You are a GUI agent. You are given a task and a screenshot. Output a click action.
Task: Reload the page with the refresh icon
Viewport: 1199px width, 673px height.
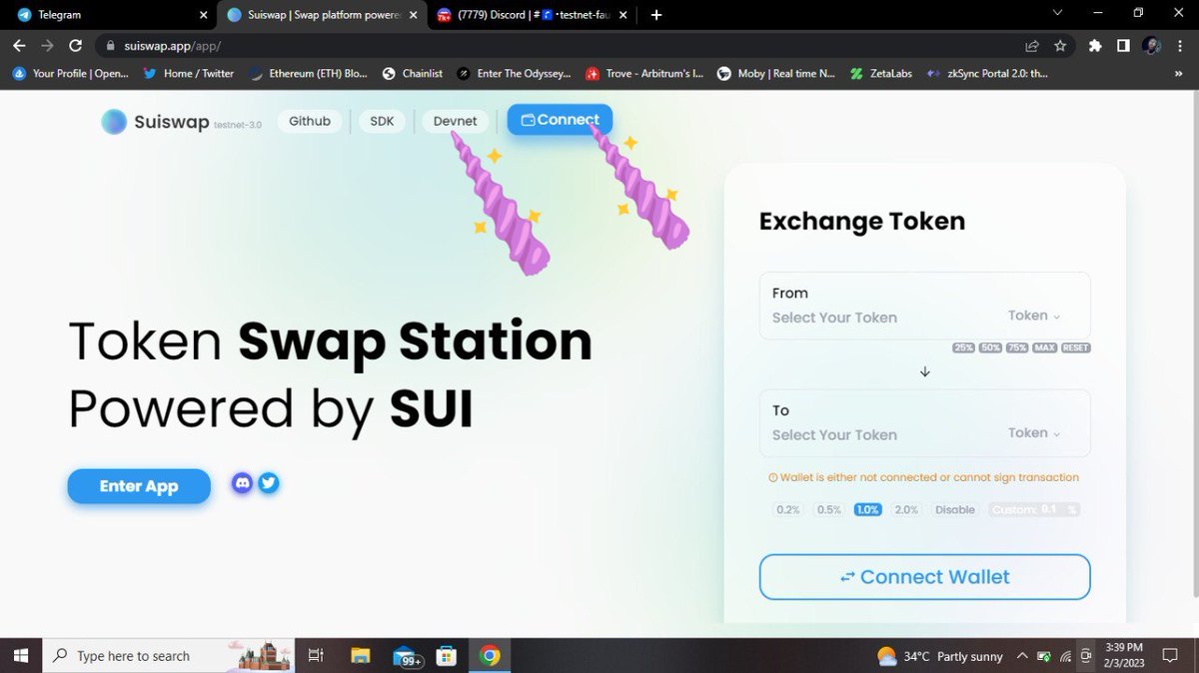(x=75, y=46)
